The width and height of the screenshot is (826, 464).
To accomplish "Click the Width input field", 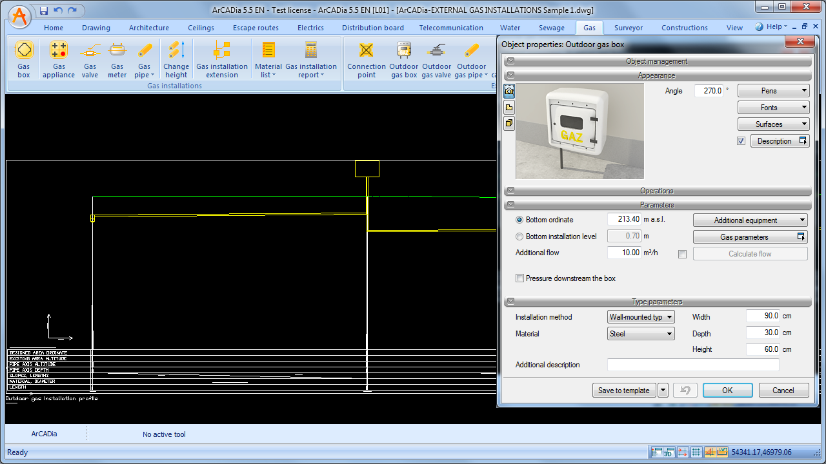I will coord(763,316).
